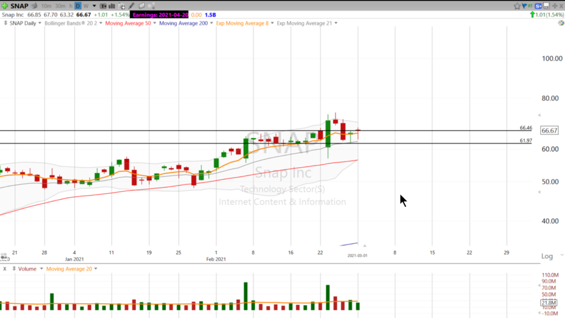
Task: Expand the Volume indicator dropdown
Action: 41,269
